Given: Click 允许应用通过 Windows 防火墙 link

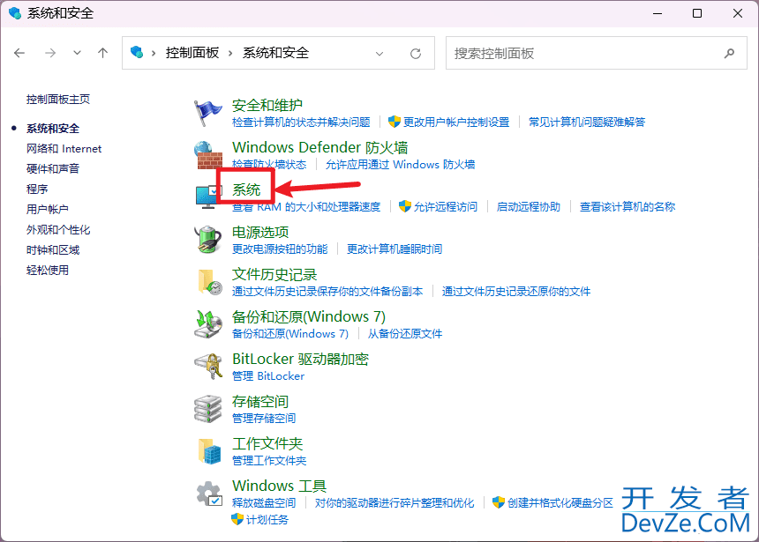Looking at the screenshot, I should [x=400, y=165].
